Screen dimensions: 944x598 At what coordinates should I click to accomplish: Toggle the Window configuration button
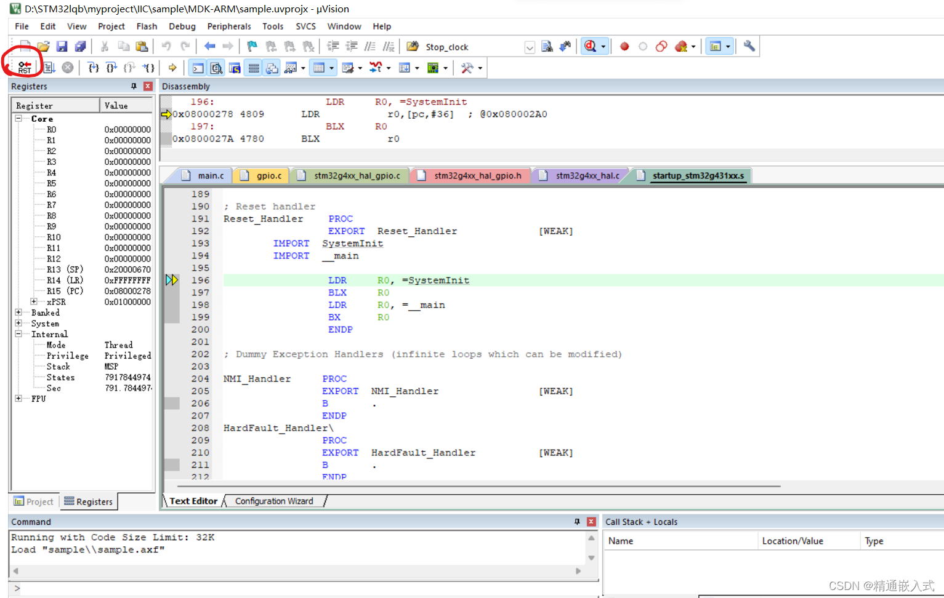(x=716, y=46)
